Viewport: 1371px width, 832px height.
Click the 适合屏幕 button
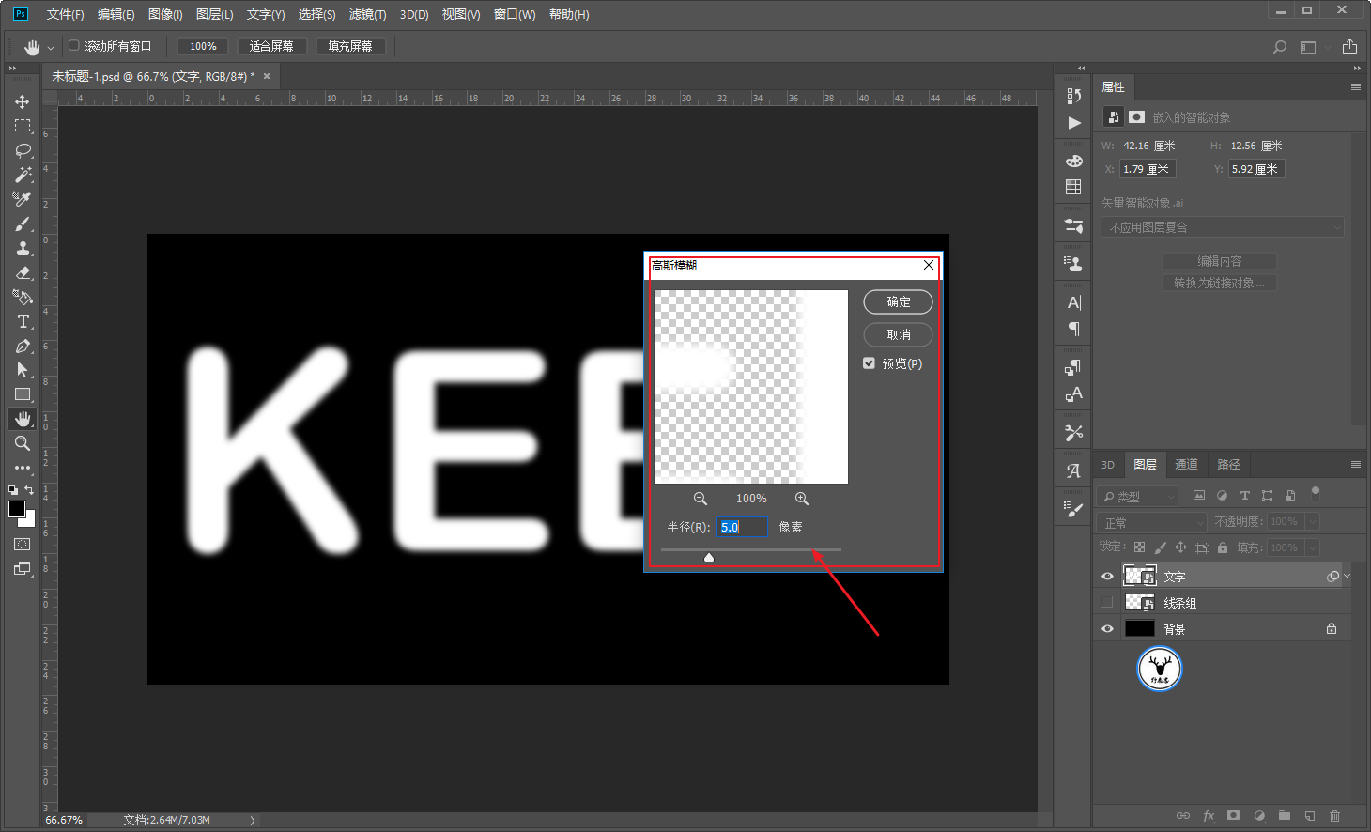pyautogui.click(x=271, y=46)
